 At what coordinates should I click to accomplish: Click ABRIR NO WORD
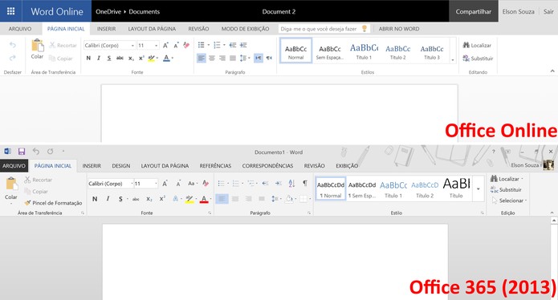click(x=399, y=29)
